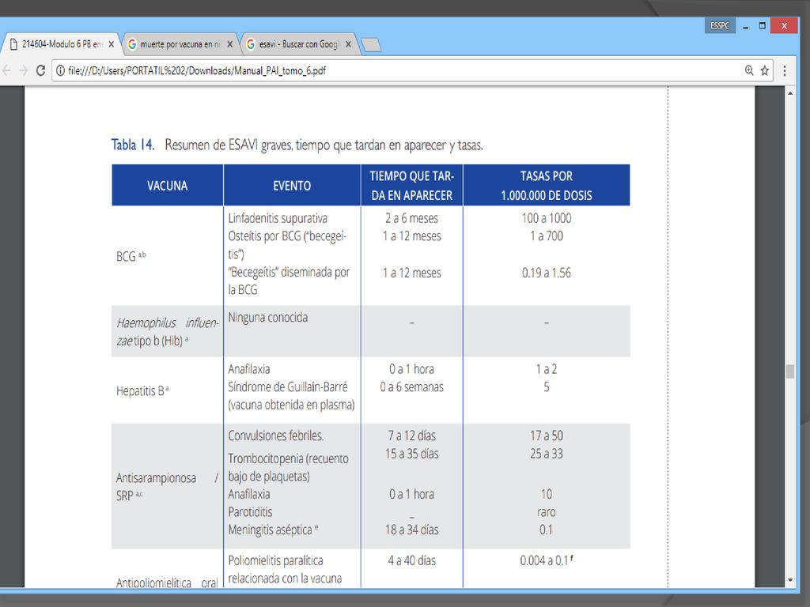Click rate '5' for Guillain-Barré
Screen dimensions: 810x607
[x=547, y=387]
